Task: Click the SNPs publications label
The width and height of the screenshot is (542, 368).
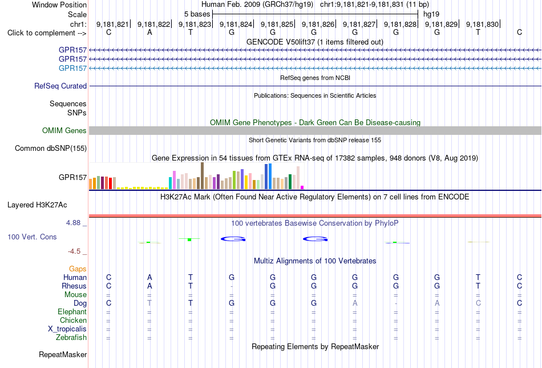Action: tap(77, 113)
